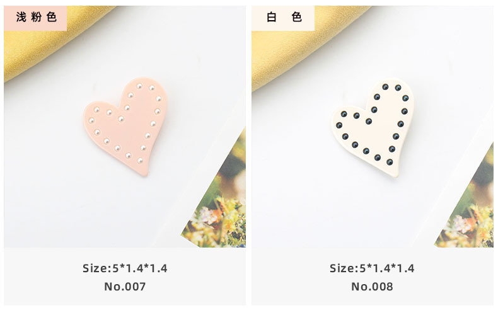Screen dimensions: 498x315
Task: Click the right Size:5*1.4*1.4 text under white heart
Action: click(x=372, y=268)
